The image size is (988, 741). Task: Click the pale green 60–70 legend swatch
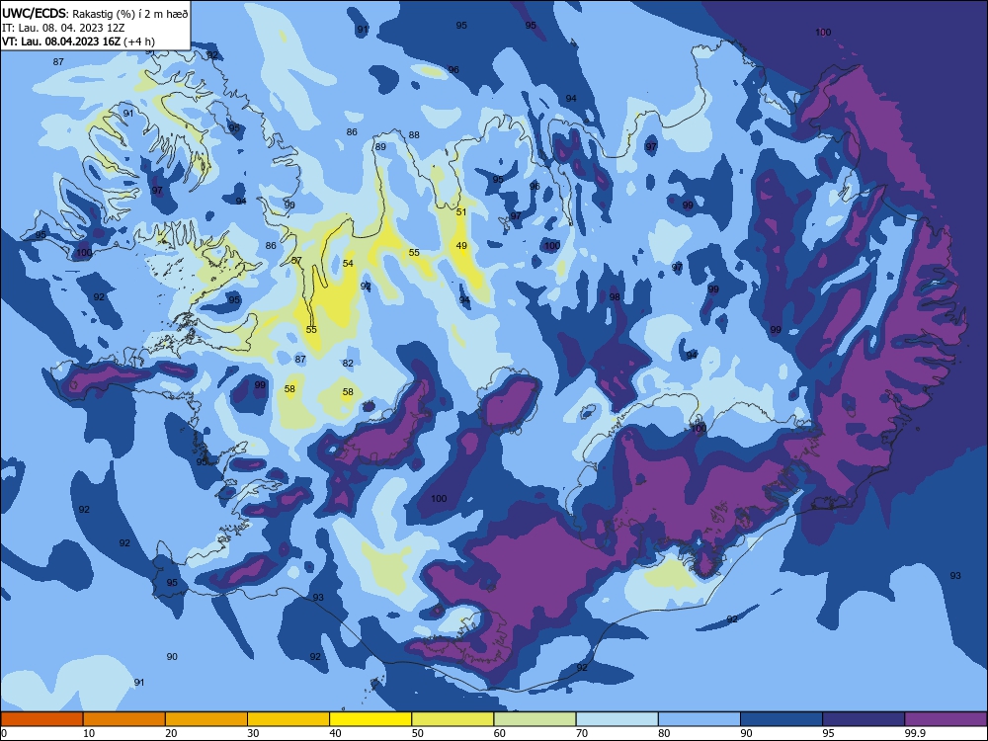coord(535,719)
